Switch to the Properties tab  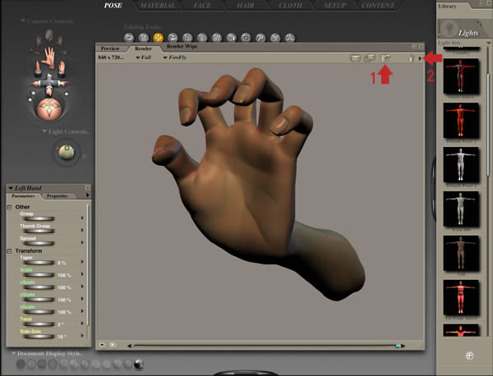coord(58,195)
